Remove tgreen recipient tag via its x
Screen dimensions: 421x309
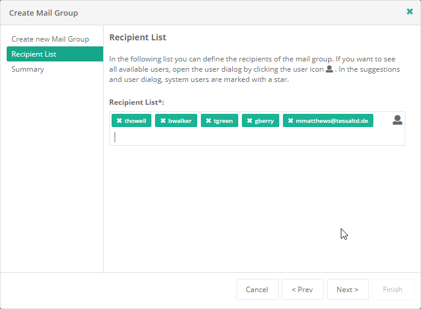tap(209, 120)
